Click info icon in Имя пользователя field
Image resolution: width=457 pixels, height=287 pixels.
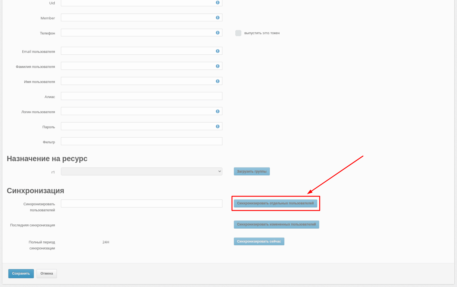coord(217,81)
